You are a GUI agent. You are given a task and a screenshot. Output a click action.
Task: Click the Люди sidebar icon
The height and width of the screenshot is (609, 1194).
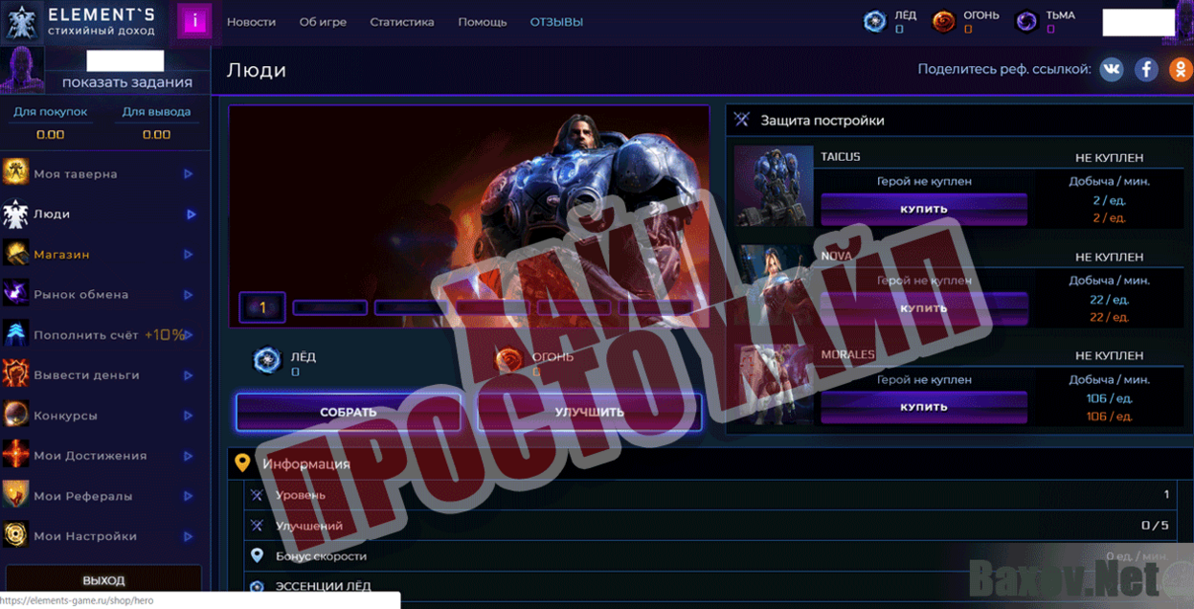15,214
